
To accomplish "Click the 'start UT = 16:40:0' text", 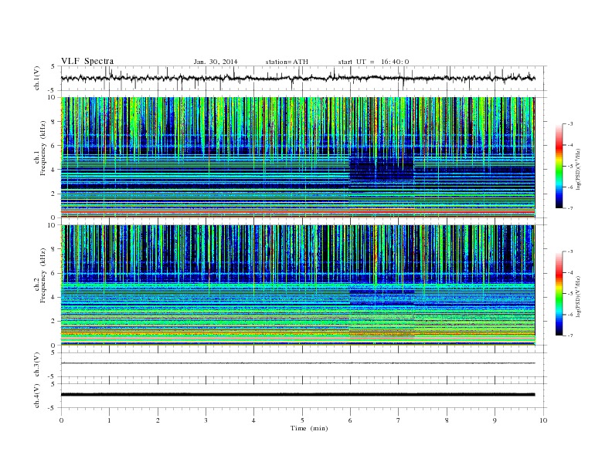I will coord(373,62).
